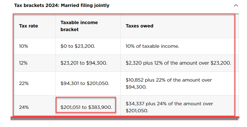The height and width of the screenshot is (127, 247).
Task: Select the '$0 to $23,200.' bracket cell
Action: [78, 46]
